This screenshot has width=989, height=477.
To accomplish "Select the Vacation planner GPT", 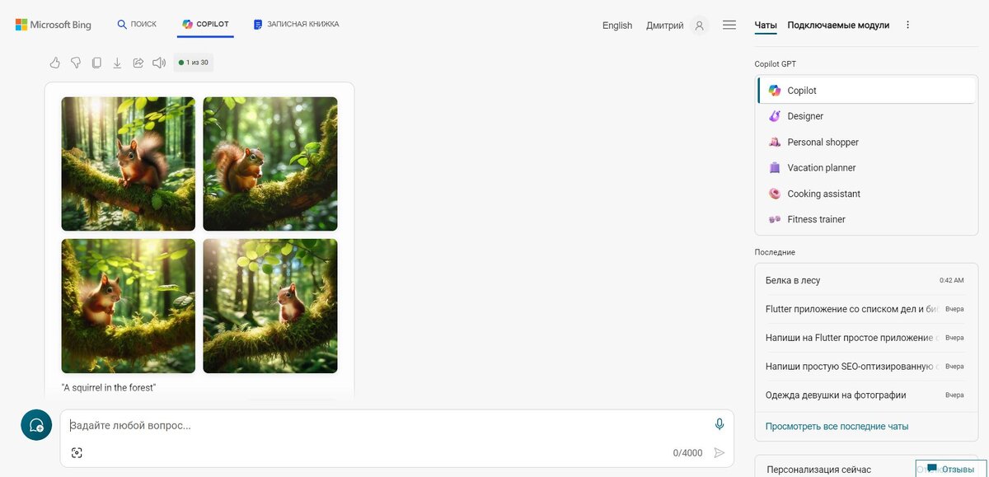I will [x=867, y=167].
